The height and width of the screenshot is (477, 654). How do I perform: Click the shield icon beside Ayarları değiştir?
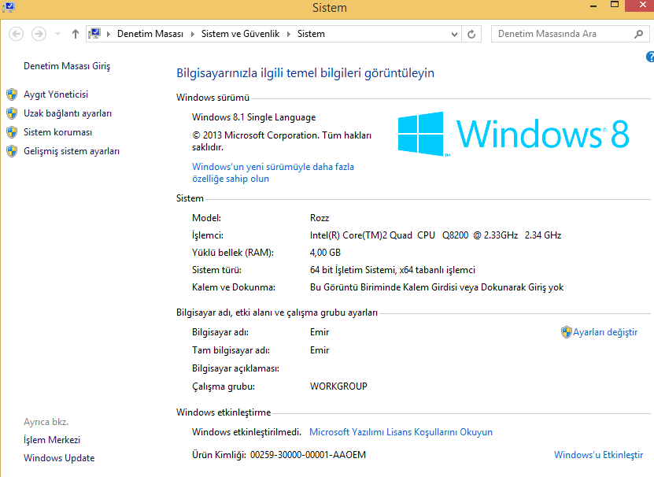pos(566,332)
